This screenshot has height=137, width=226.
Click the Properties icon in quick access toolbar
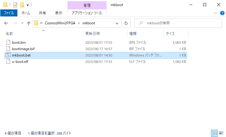15,5
